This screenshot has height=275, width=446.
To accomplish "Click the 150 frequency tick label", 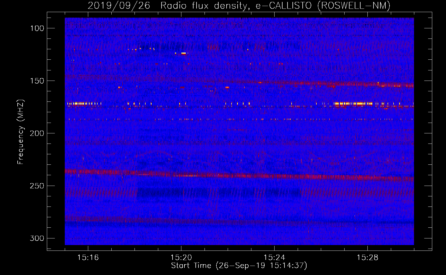I will click(37, 81).
